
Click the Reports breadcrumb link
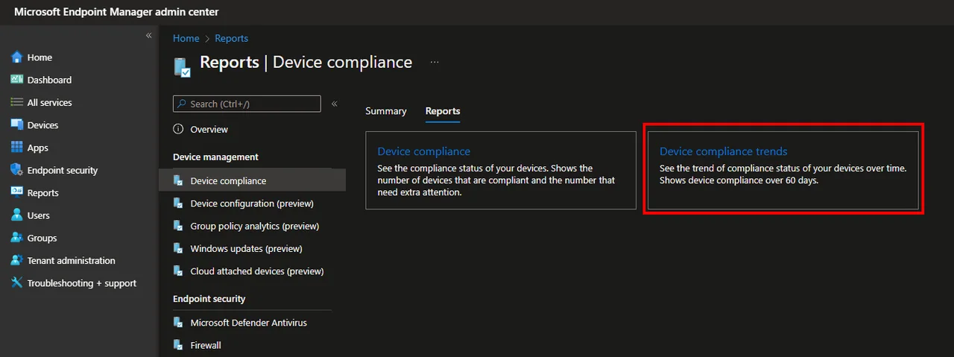[231, 38]
